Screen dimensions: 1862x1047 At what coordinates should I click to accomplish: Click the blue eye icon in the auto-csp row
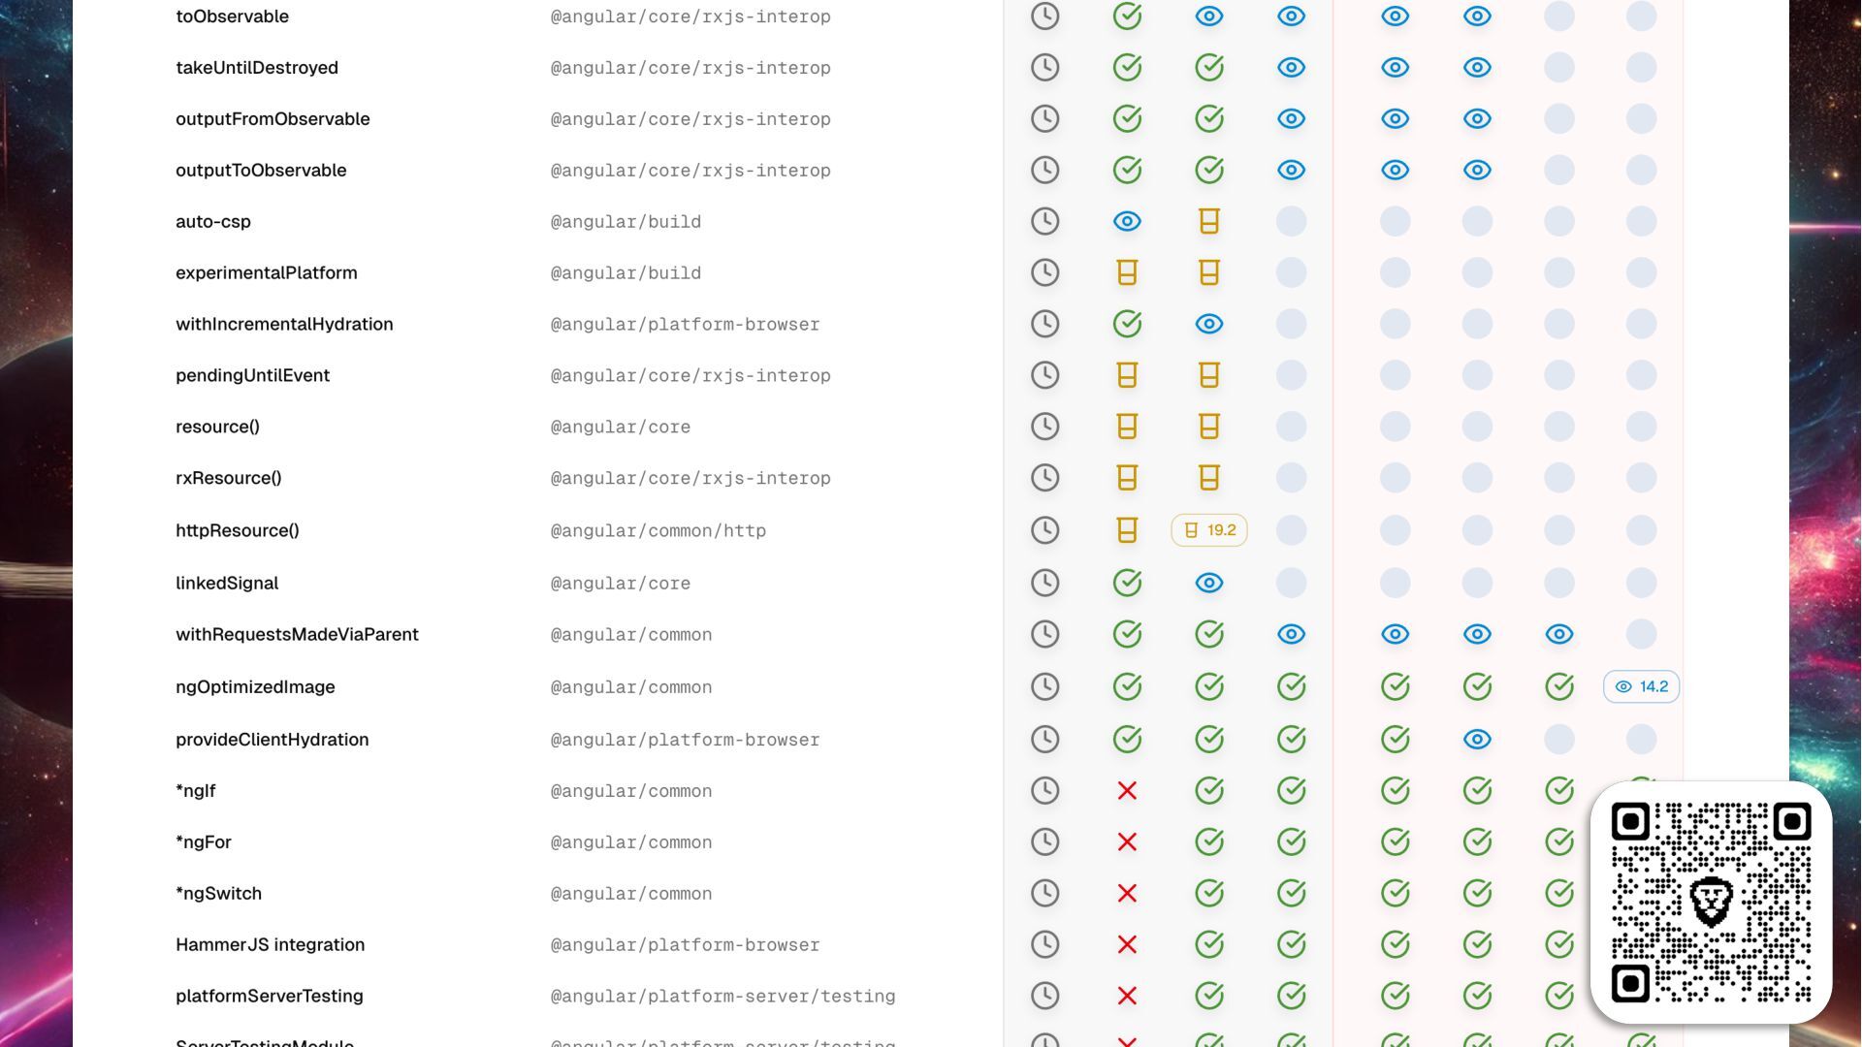click(x=1127, y=222)
